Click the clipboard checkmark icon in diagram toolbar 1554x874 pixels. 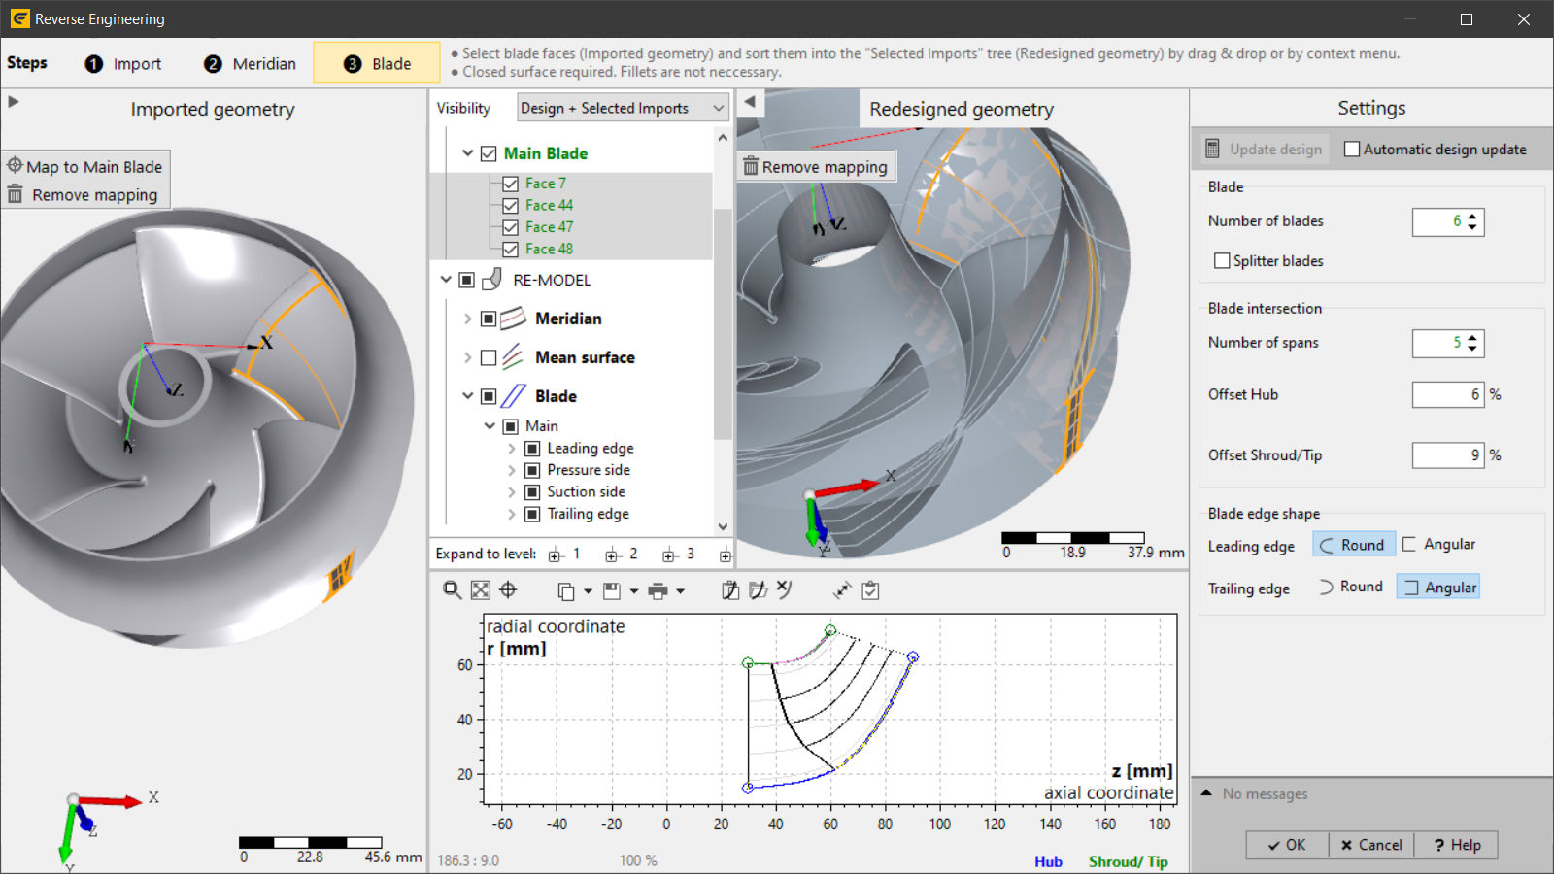point(870,590)
